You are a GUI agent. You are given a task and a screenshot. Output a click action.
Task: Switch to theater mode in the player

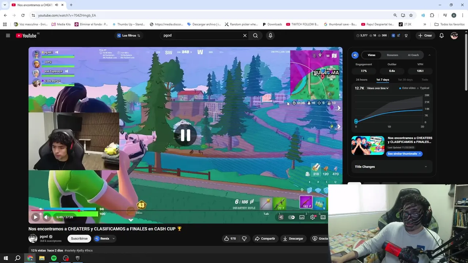point(323,217)
